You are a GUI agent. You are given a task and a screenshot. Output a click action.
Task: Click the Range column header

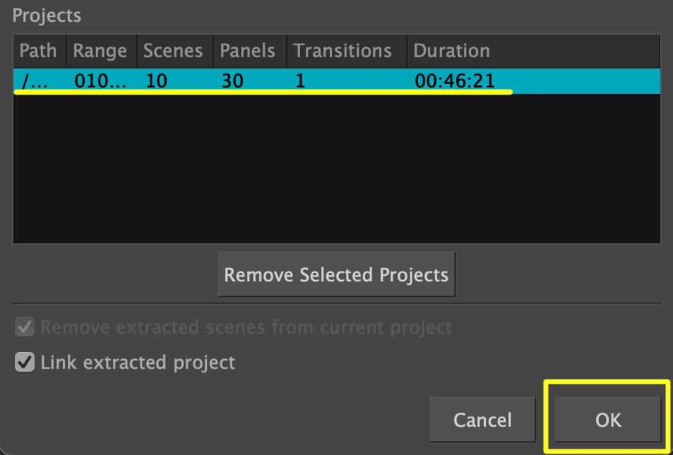[100, 51]
